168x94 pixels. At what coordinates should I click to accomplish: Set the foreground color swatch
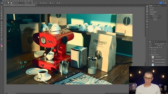1,45
